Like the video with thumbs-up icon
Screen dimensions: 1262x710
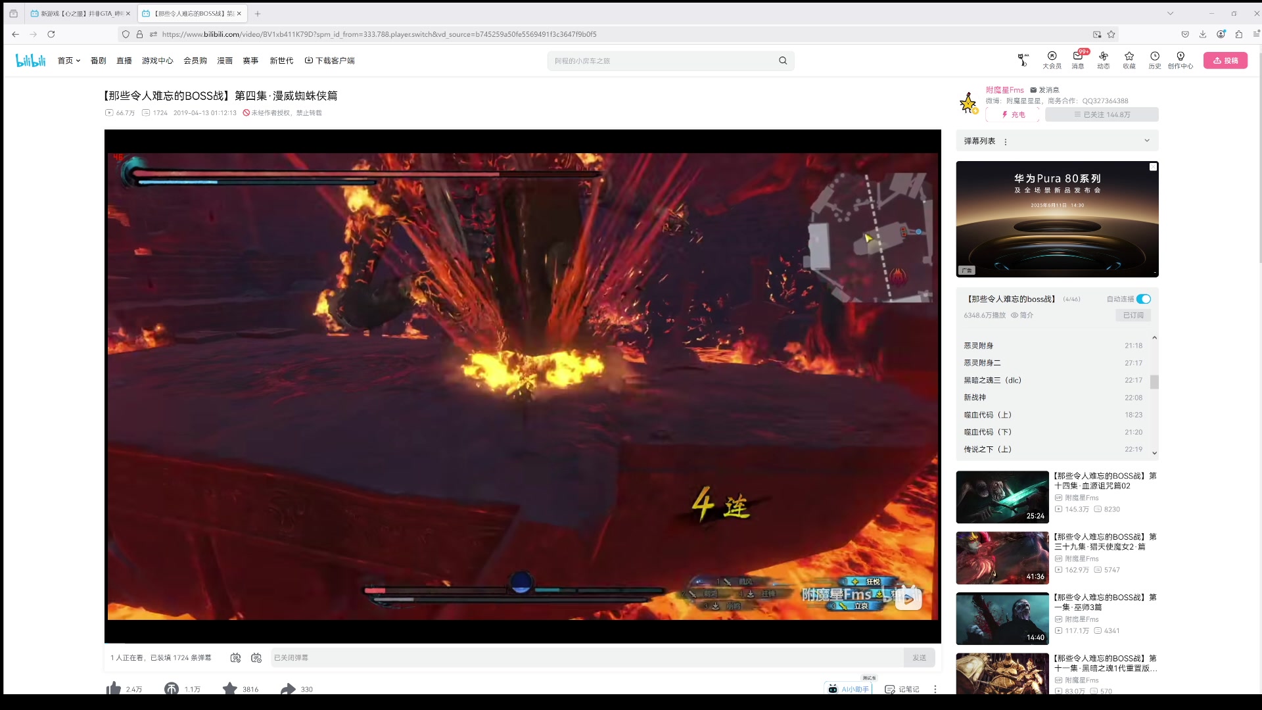coord(114,688)
